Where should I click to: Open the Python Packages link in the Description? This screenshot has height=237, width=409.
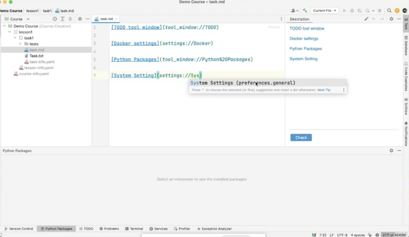(306, 48)
